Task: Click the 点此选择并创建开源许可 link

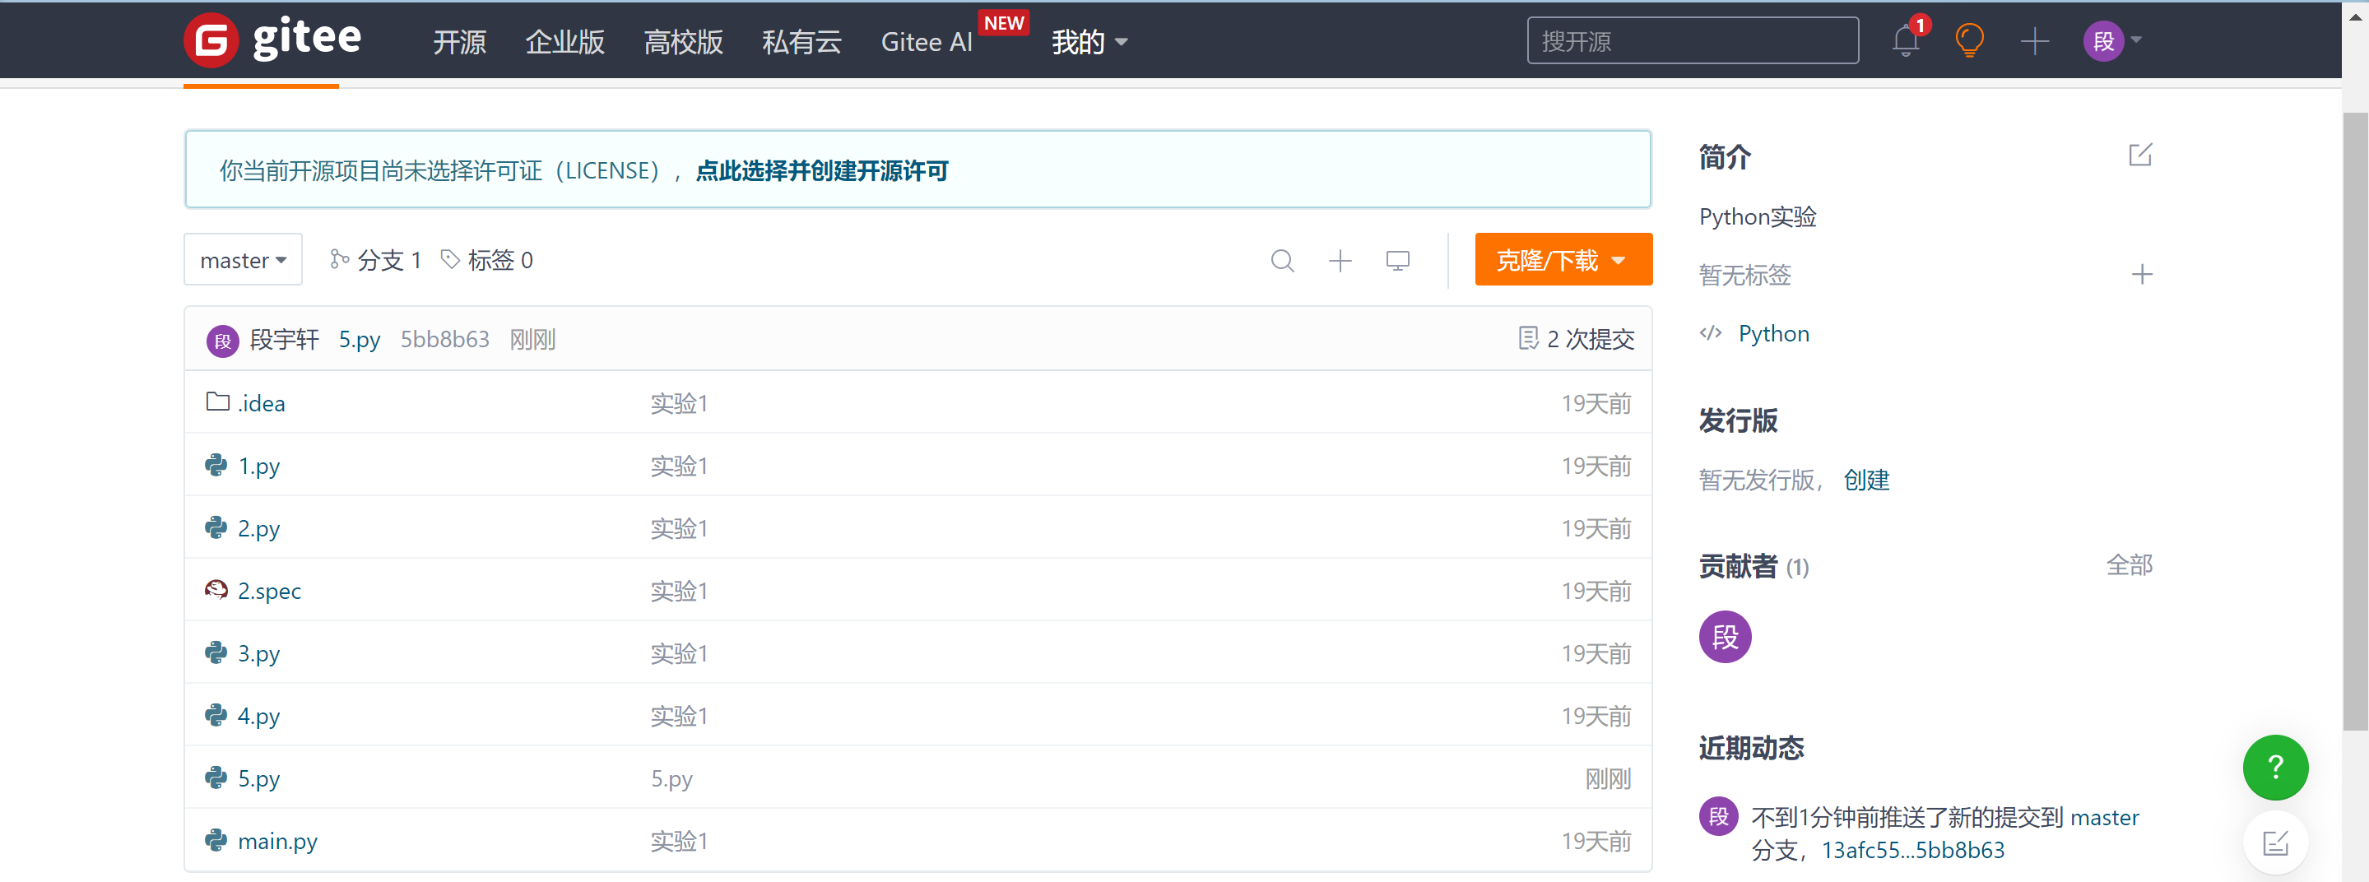Action: coord(821,171)
